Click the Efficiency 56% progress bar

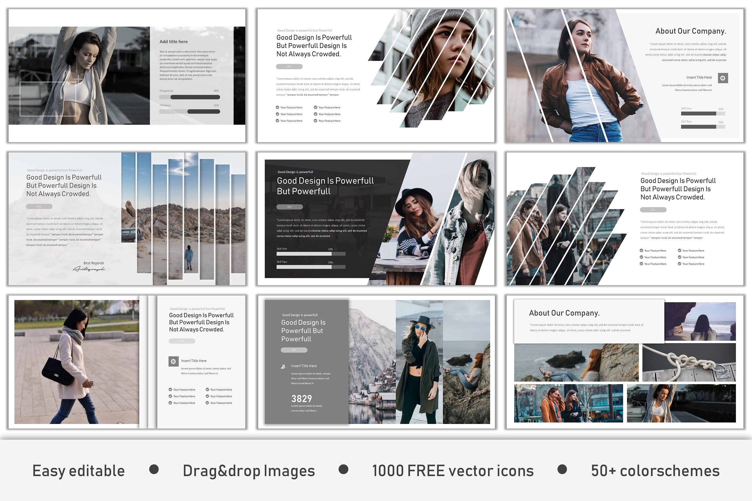tap(189, 111)
